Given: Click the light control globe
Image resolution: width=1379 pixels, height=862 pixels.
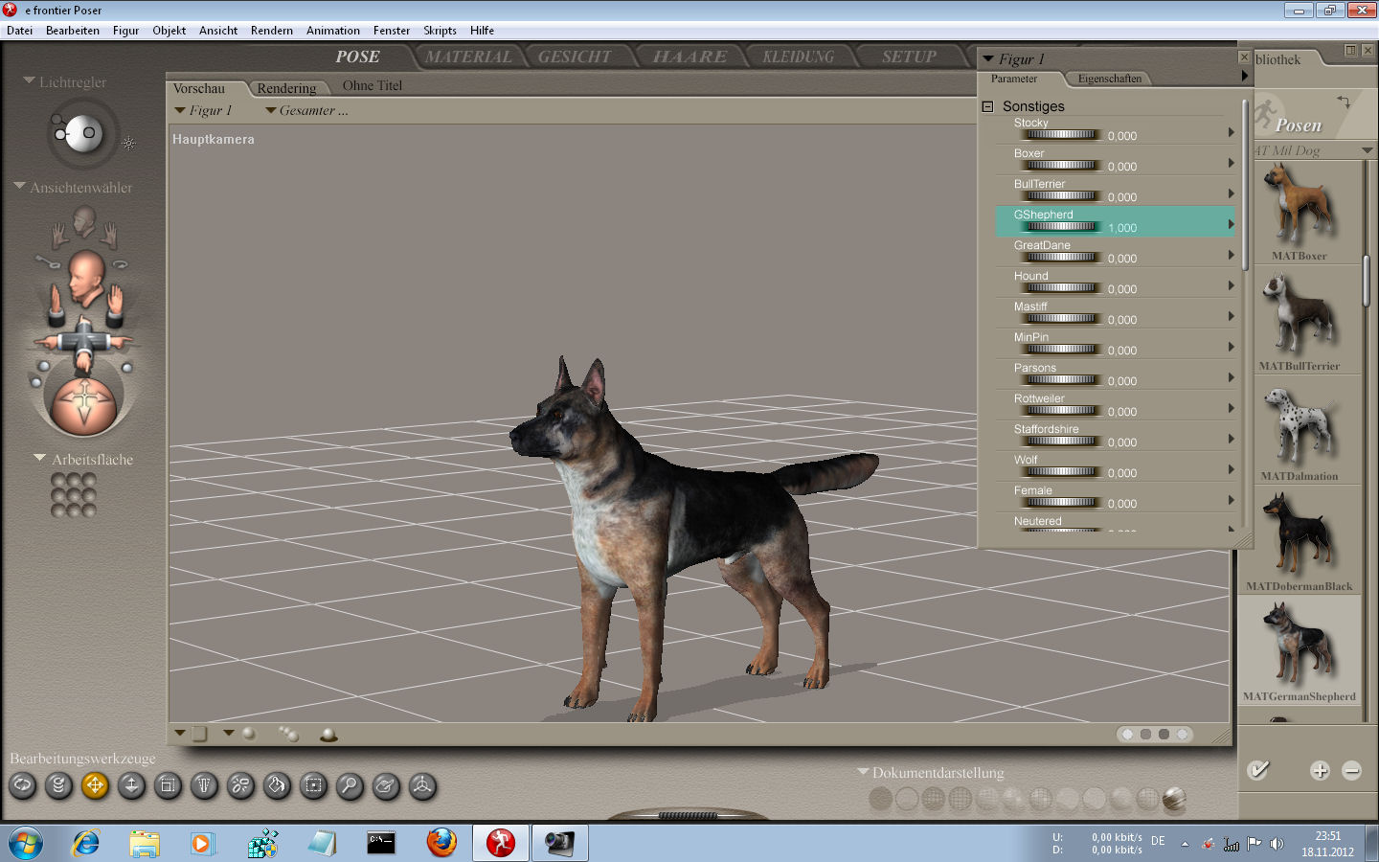Looking at the screenshot, I should (83, 134).
